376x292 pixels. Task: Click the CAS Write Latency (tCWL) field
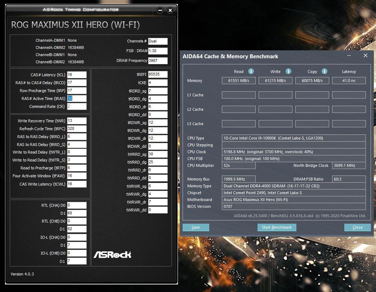tap(77, 184)
